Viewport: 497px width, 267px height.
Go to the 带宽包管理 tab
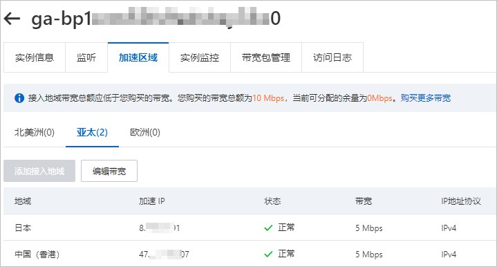click(266, 57)
